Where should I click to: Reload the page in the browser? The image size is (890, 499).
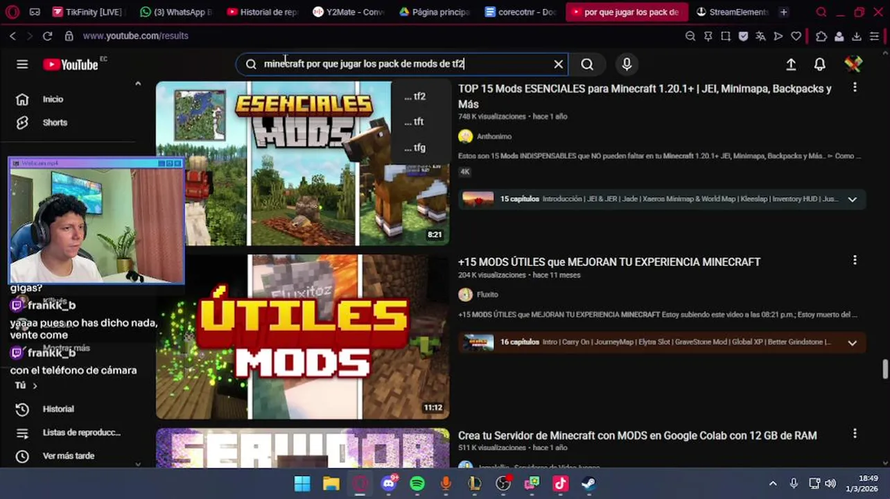(47, 36)
